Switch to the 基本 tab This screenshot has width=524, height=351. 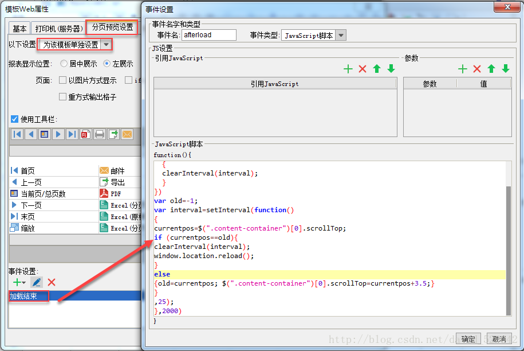pyautogui.click(x=19, y=29)
